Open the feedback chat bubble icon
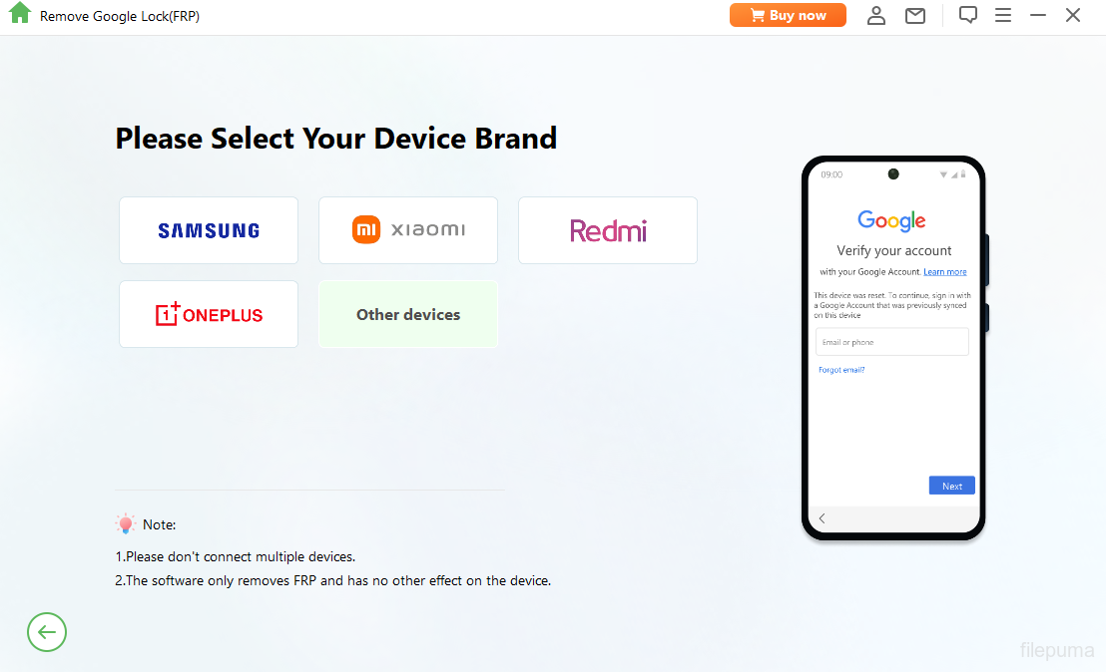This screenshot has width=1106, height=672. pyautogui.click(x=967, y=15)
